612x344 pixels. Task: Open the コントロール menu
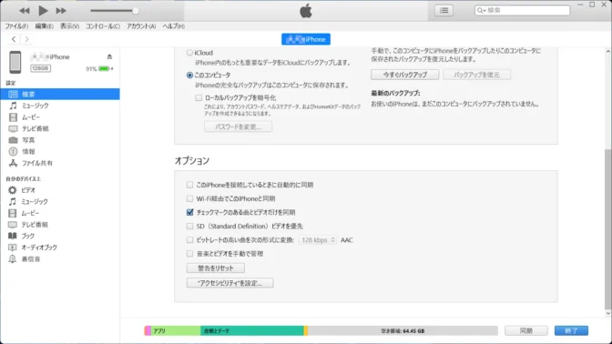coord(103,26)
